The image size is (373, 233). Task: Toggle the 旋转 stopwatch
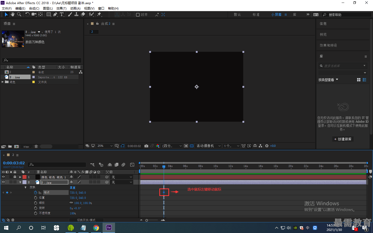(35, 208)
